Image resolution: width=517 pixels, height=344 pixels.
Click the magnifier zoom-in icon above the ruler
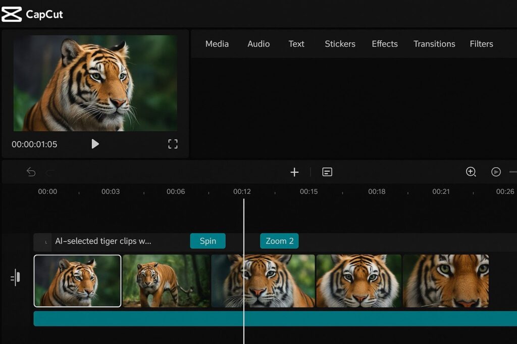click(471, 172)
